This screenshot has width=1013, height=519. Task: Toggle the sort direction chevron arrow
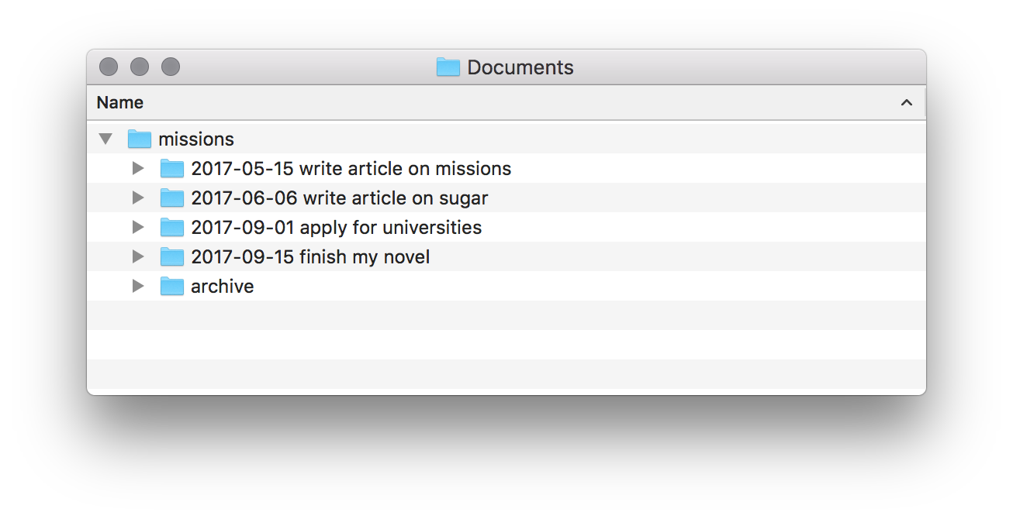click(906, 103)
